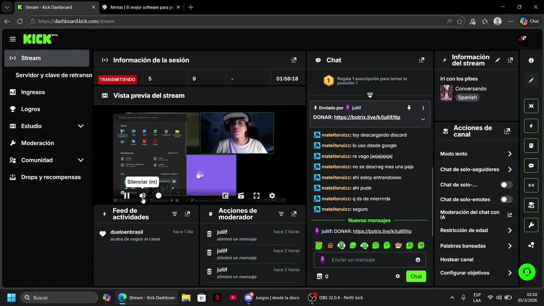Open the gift shop icon below the chat
This screenshot has height=306, width=544.
point(320,276)
